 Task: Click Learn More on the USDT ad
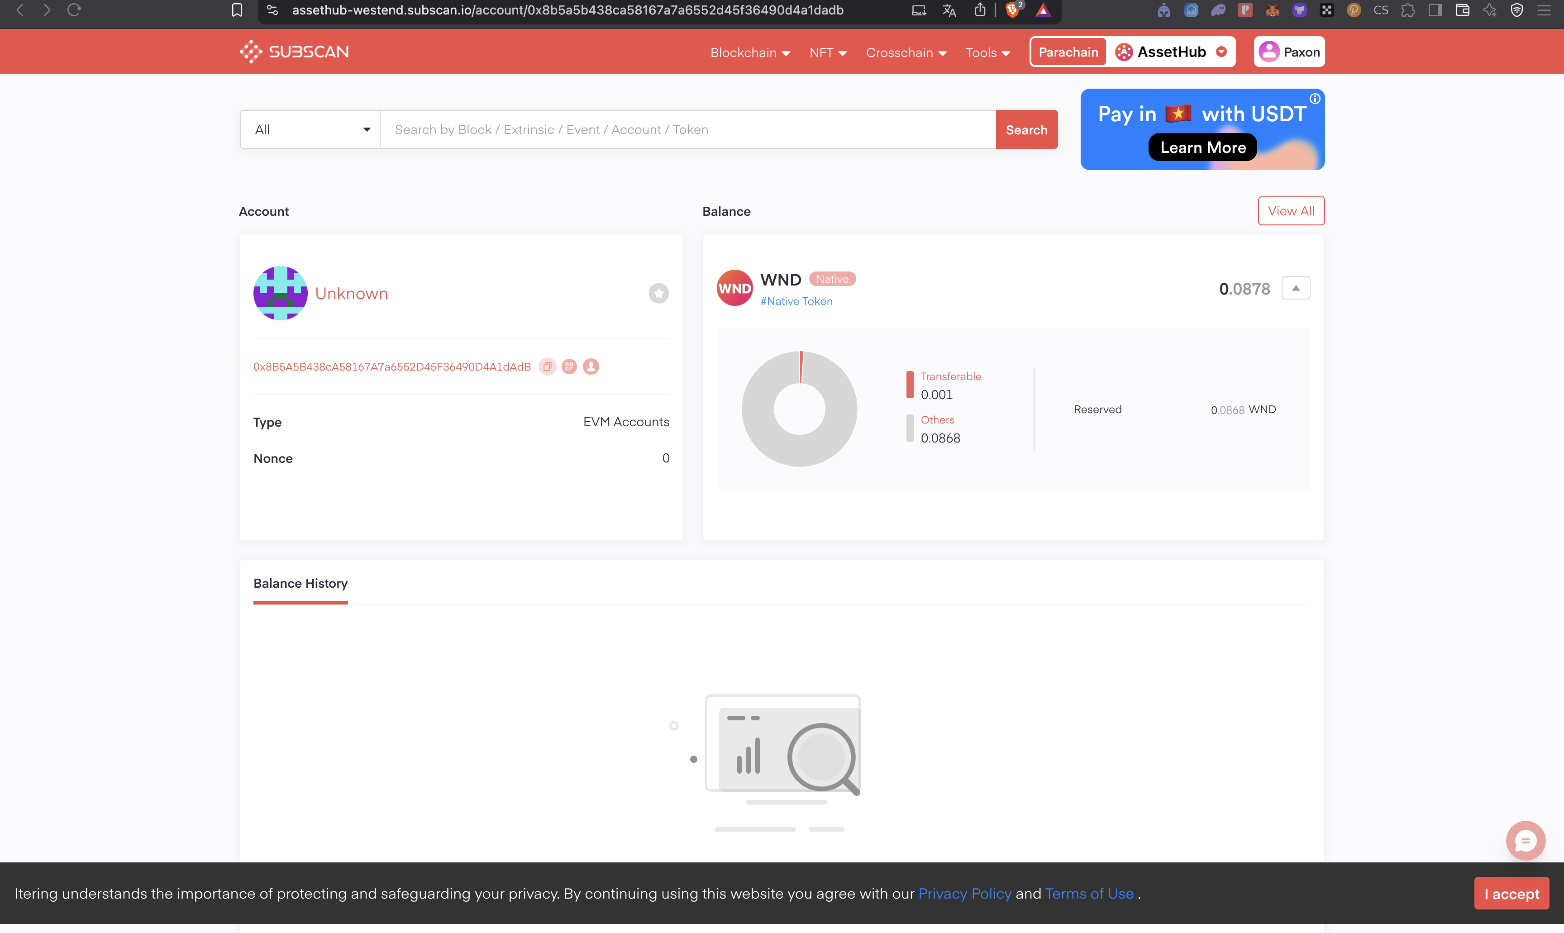coord(1202,147)
